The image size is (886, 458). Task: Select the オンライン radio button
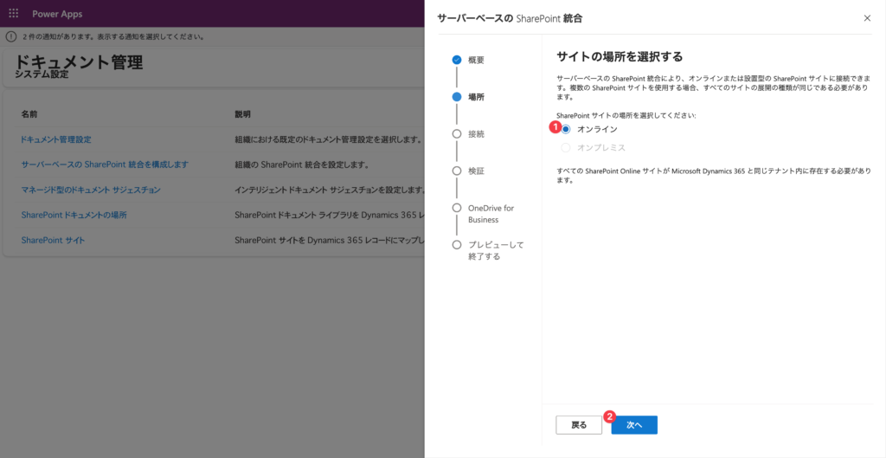pyautogui.click(x=566, y=129)
